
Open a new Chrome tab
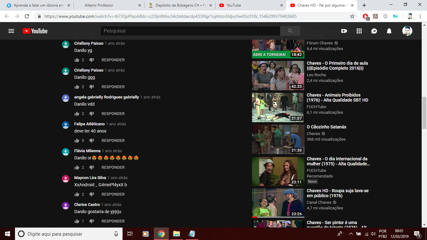(x=364, y=5)
